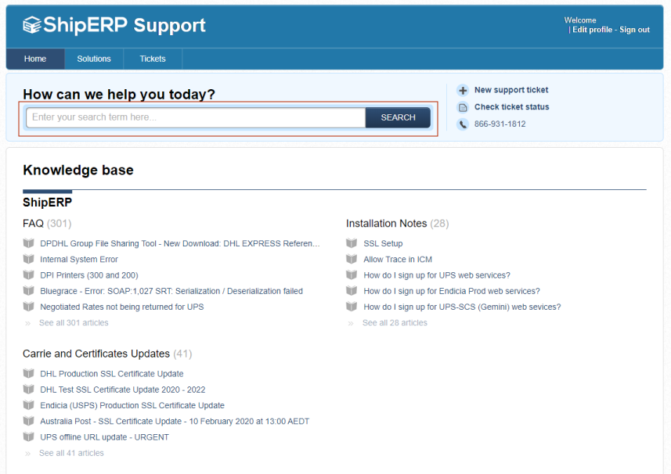Image resolution: width=671 pixels, height=474 pixels.
Task: Click the speech bubble icon next to Check ticket status
Action: (464, 107)
